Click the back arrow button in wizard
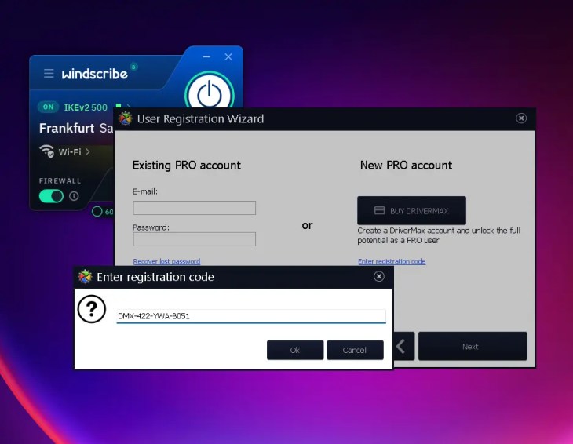Viewport: 573px width, 444px height. 403,346
